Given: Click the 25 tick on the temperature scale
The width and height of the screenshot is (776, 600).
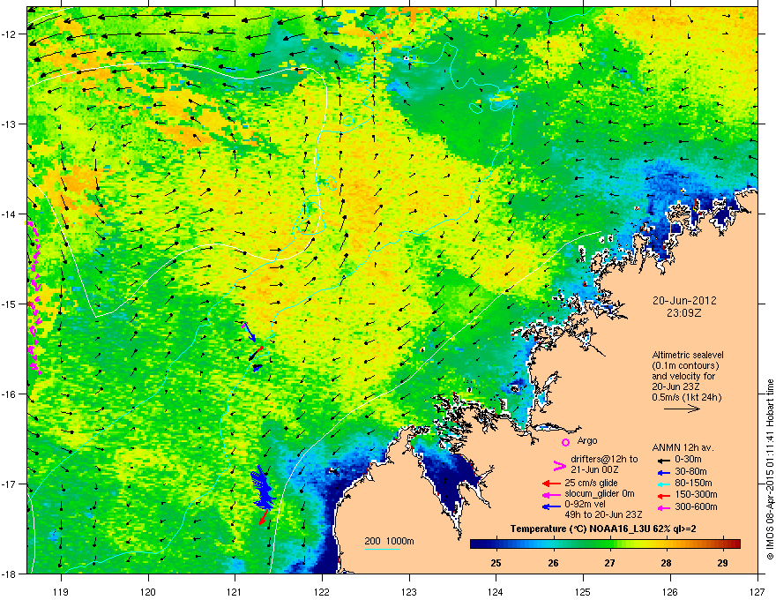Looking at the screenshot, I should pos(496,563).
